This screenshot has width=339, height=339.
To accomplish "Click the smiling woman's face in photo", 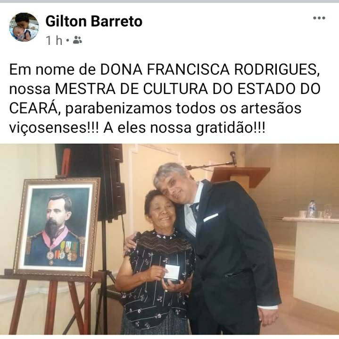I will click(x=162, y=211).
